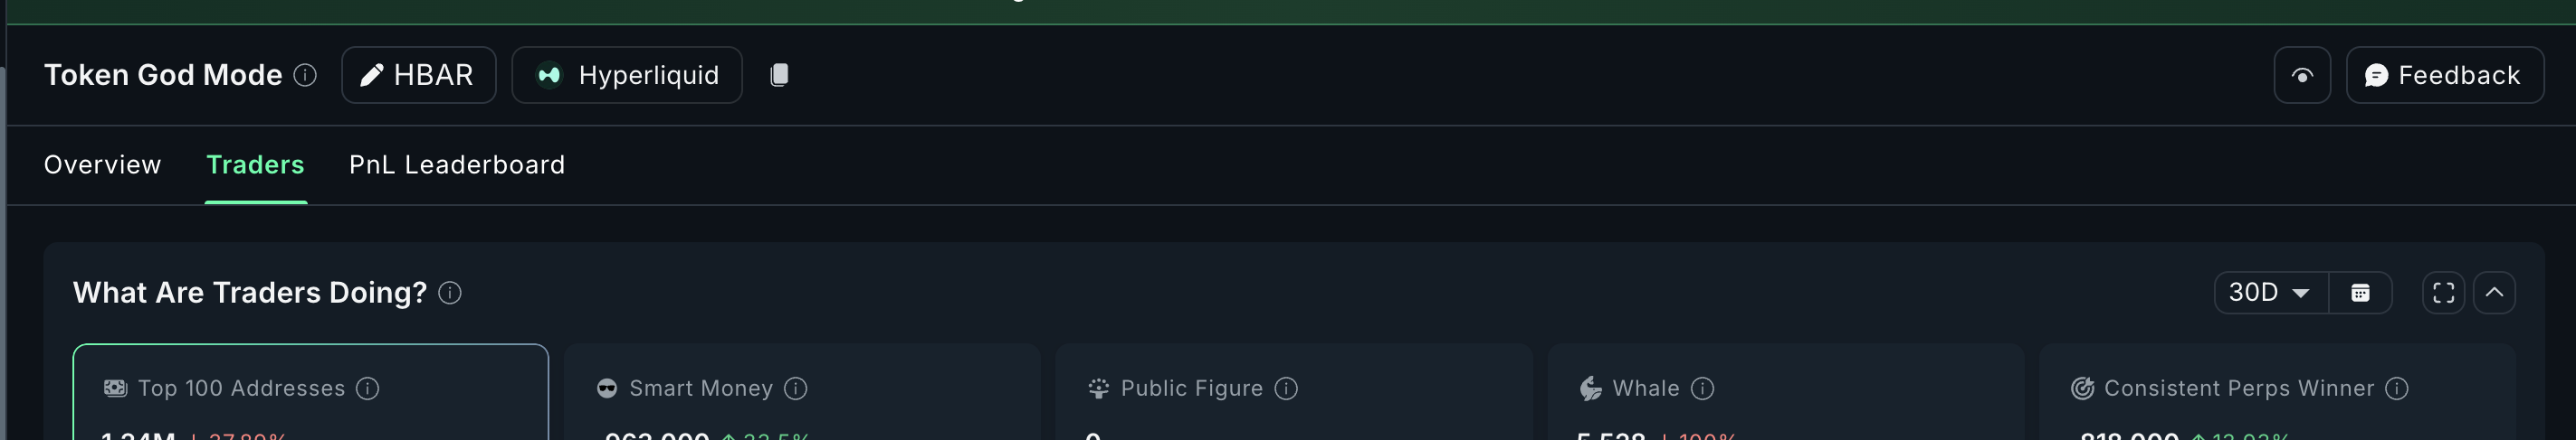The width and height of the screenshot is (2576, 440).
Task: Click the copy icon next to Hyperliquid
Action: pyautogui.click(x=779, y=75)
